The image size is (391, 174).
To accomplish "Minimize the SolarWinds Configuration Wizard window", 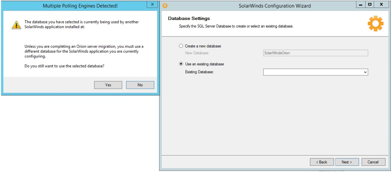I will click(x=361, y=4).
